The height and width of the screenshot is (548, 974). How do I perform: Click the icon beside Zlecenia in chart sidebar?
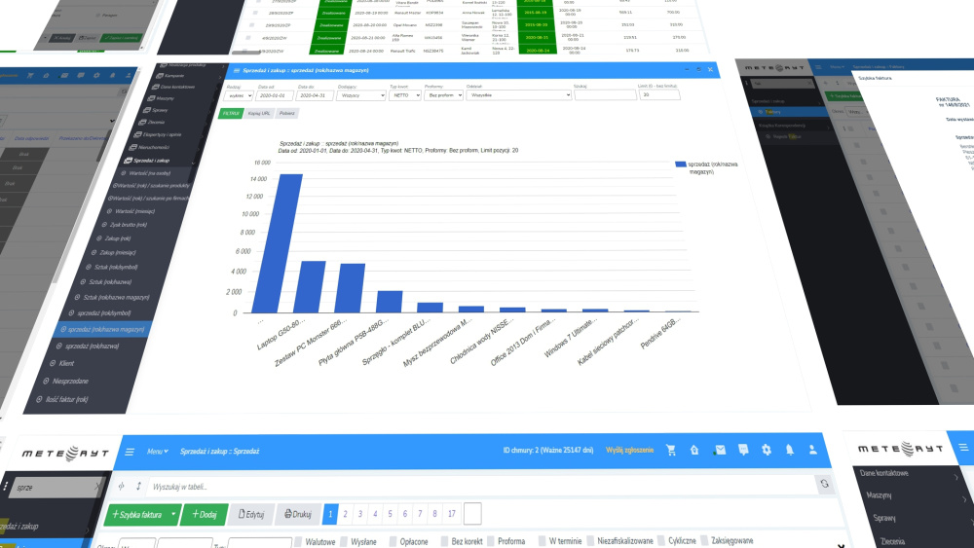coord(142,122)
